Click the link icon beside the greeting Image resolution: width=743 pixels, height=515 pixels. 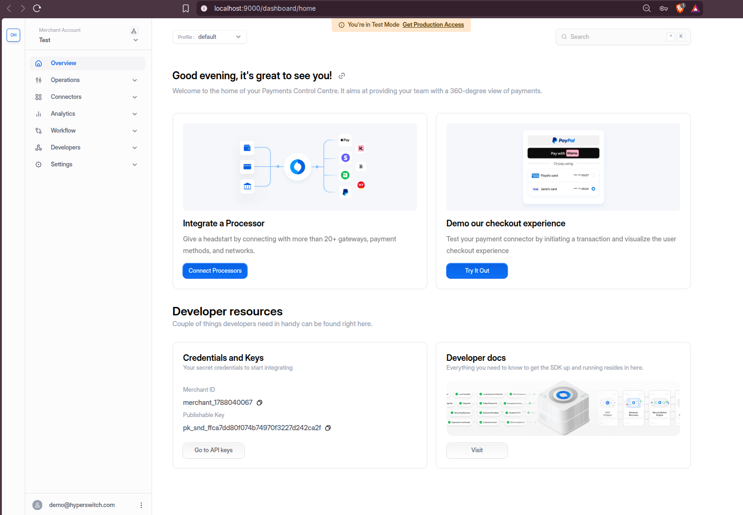coord(342,76)
